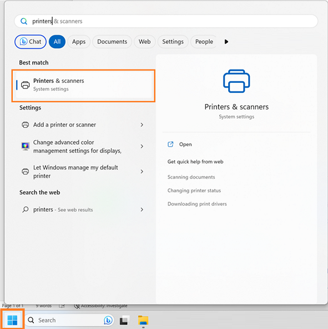Screen dimensions: 328x329
Task: Open the Downloading print drivers link
Action: pos(197,204)
